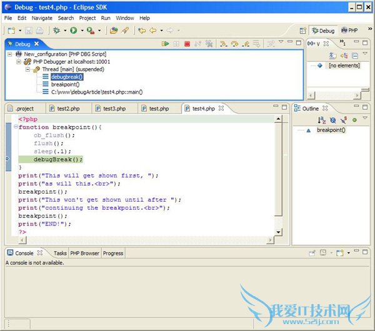
Task: Collapse the breakpoint function fold marker
Action: pos(16,126)
